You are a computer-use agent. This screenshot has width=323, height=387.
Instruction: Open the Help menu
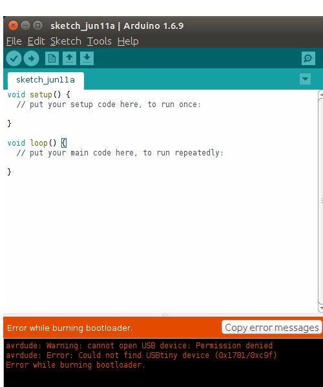[x=128, y=41]
